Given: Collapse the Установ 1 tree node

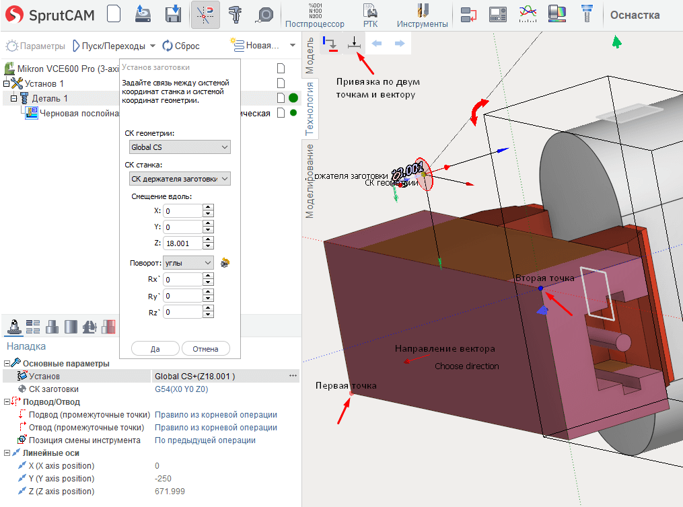Looking at the screenshot, I should [x=7, y=83].
